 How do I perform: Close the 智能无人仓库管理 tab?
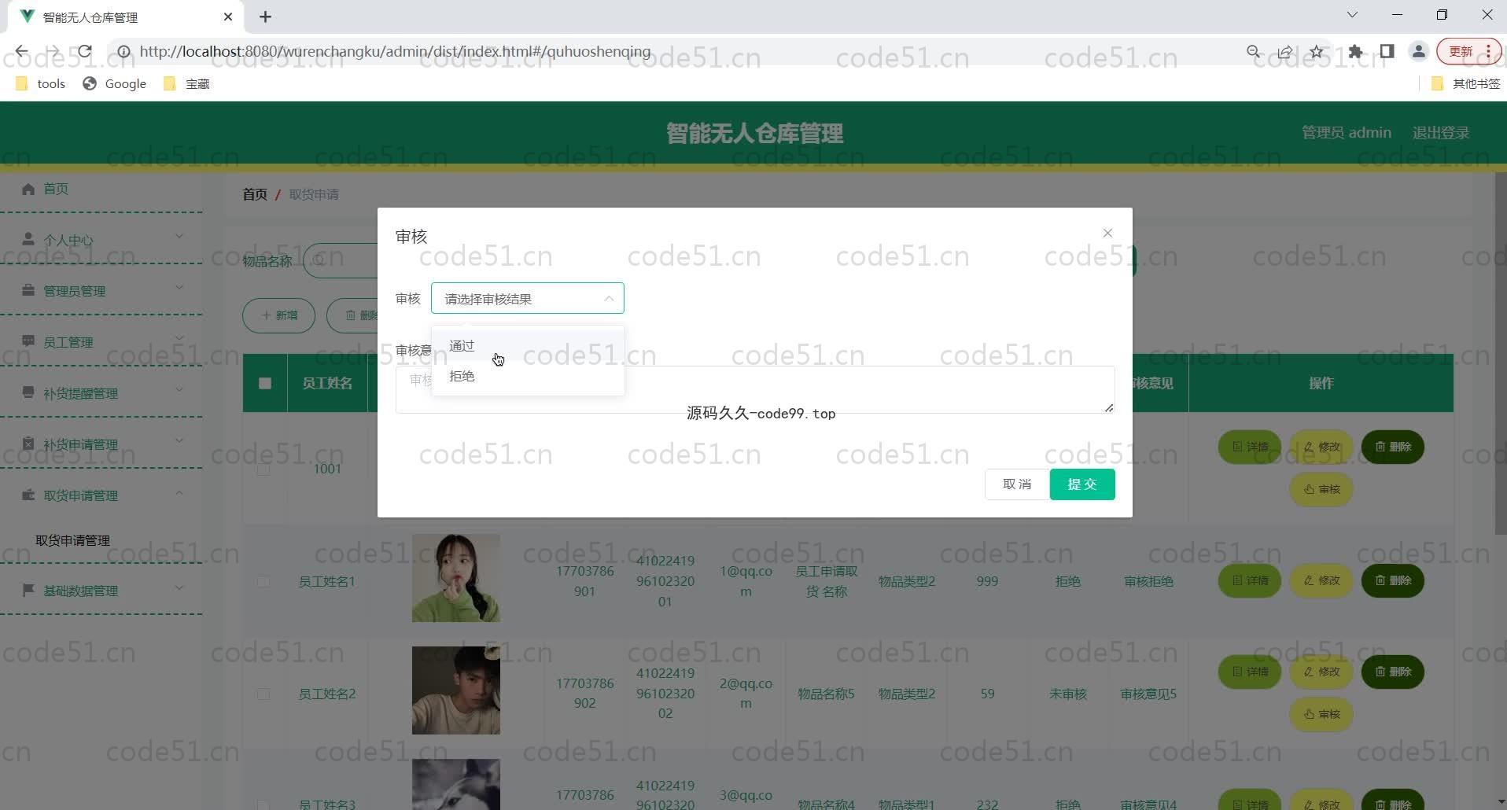click(x=228, y=17)
